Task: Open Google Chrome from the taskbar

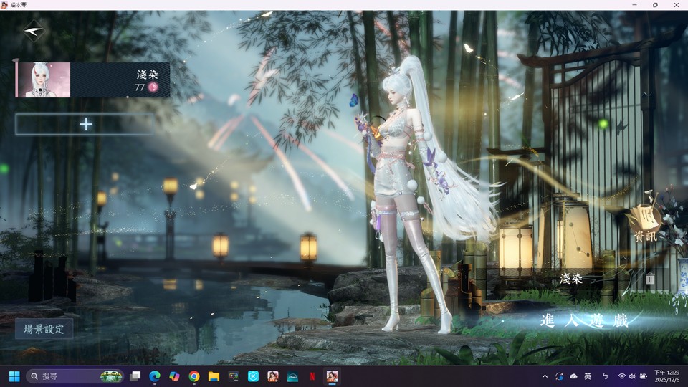Action: pyautogui.click(x=194, y=376)
